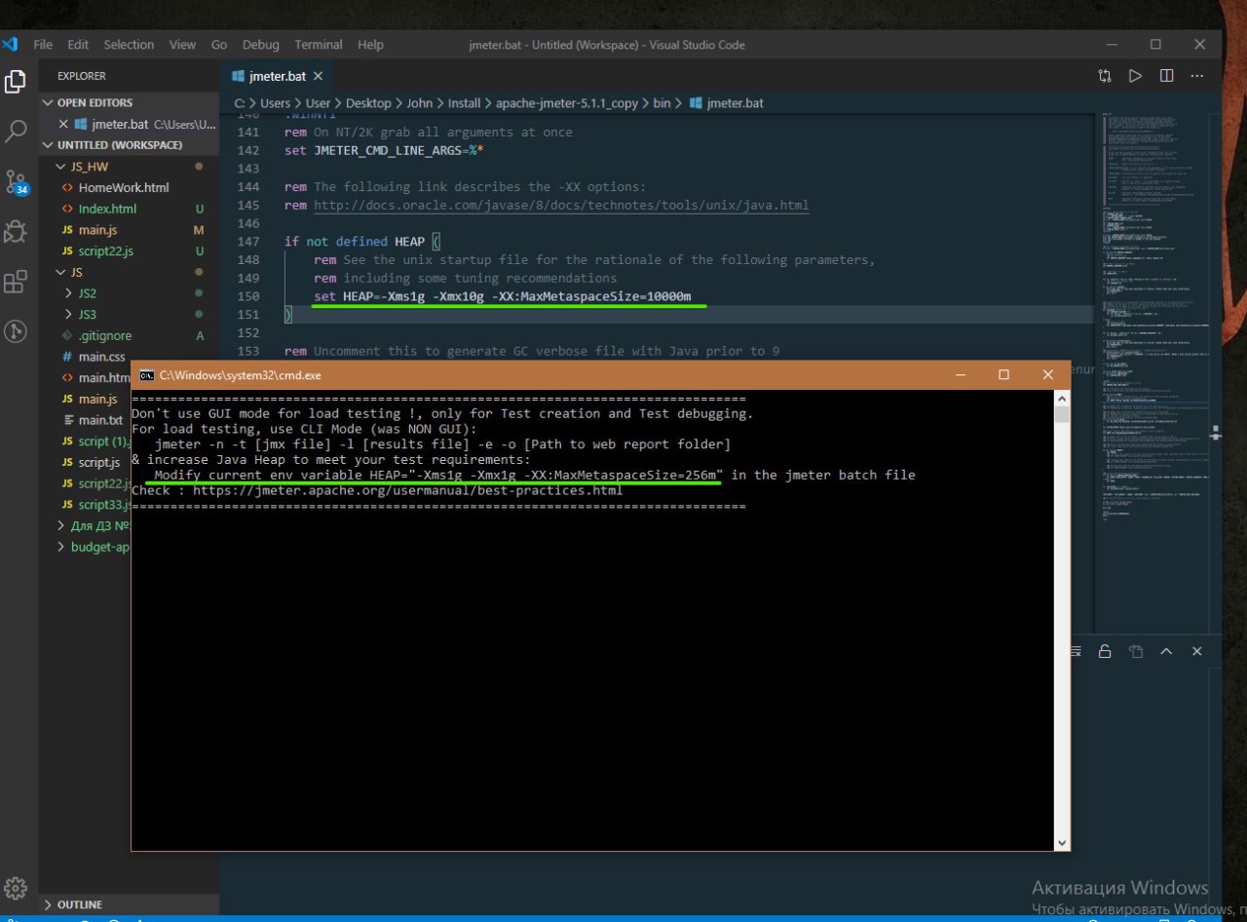Click the cmd window scrollbar up arrow
1247x922 pixels.
[x=1062, y=399]
